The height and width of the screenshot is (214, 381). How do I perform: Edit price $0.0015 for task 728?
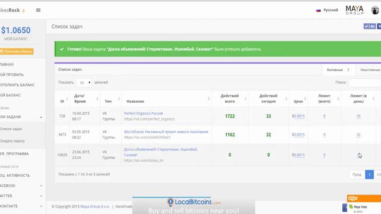(x=298, y=117)
